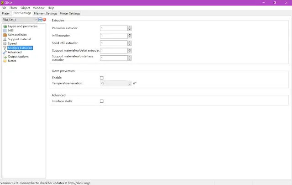This screenshot has width=292, height=185.
Task: Click the 'Interface shells:' label
Action: pyautogui.click(x=62, y=101)
